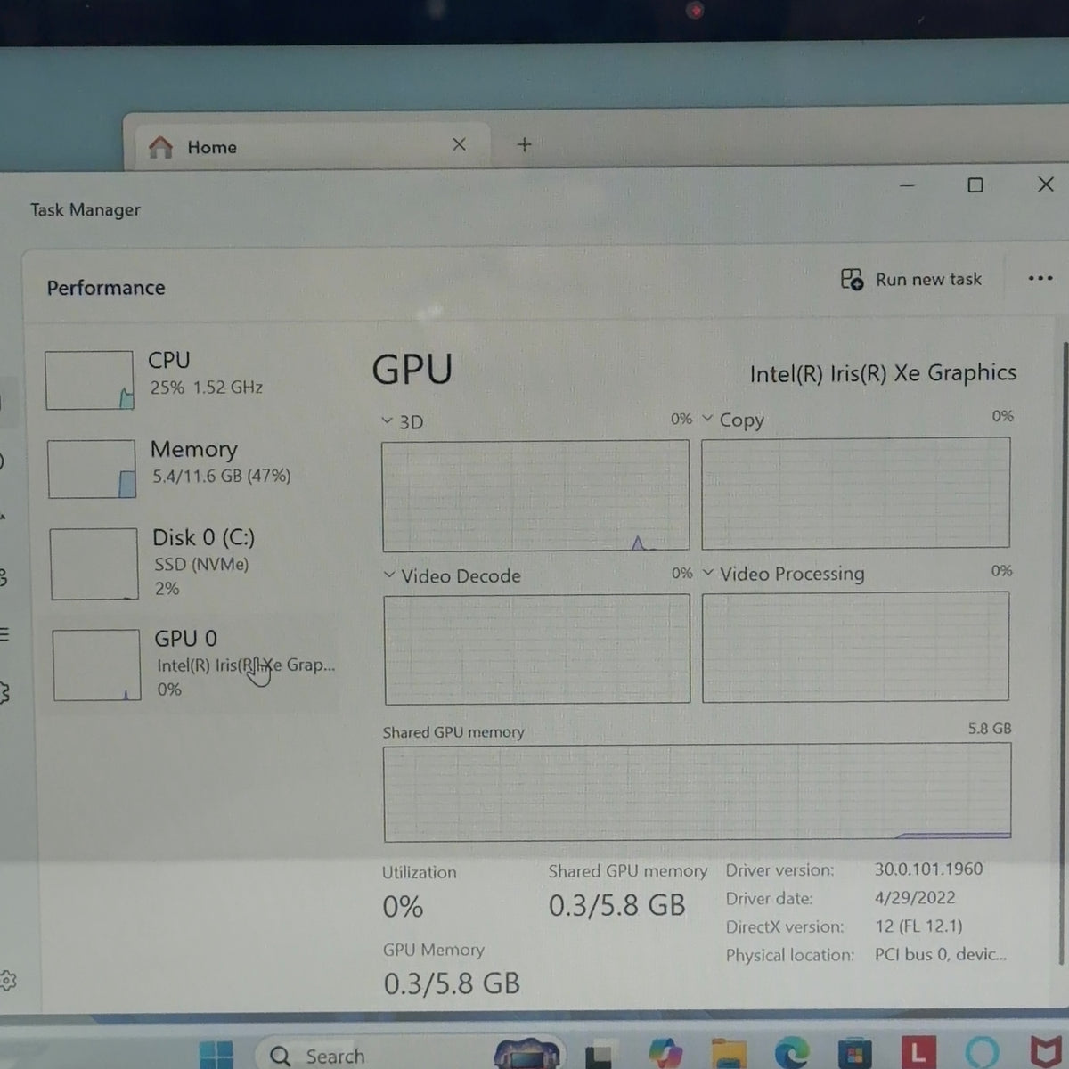This screenshot has height=1069, width=1069.
Task: Open Microsoft Store from the taskbar
Action: tap(854, 1055)
